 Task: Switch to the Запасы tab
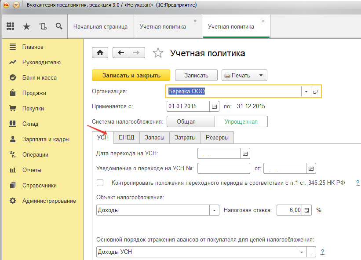coord(154,138)
